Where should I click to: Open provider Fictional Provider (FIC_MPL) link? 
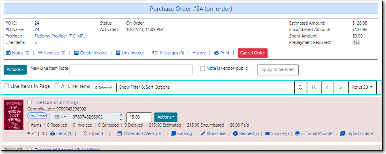(x=61, y=36)
